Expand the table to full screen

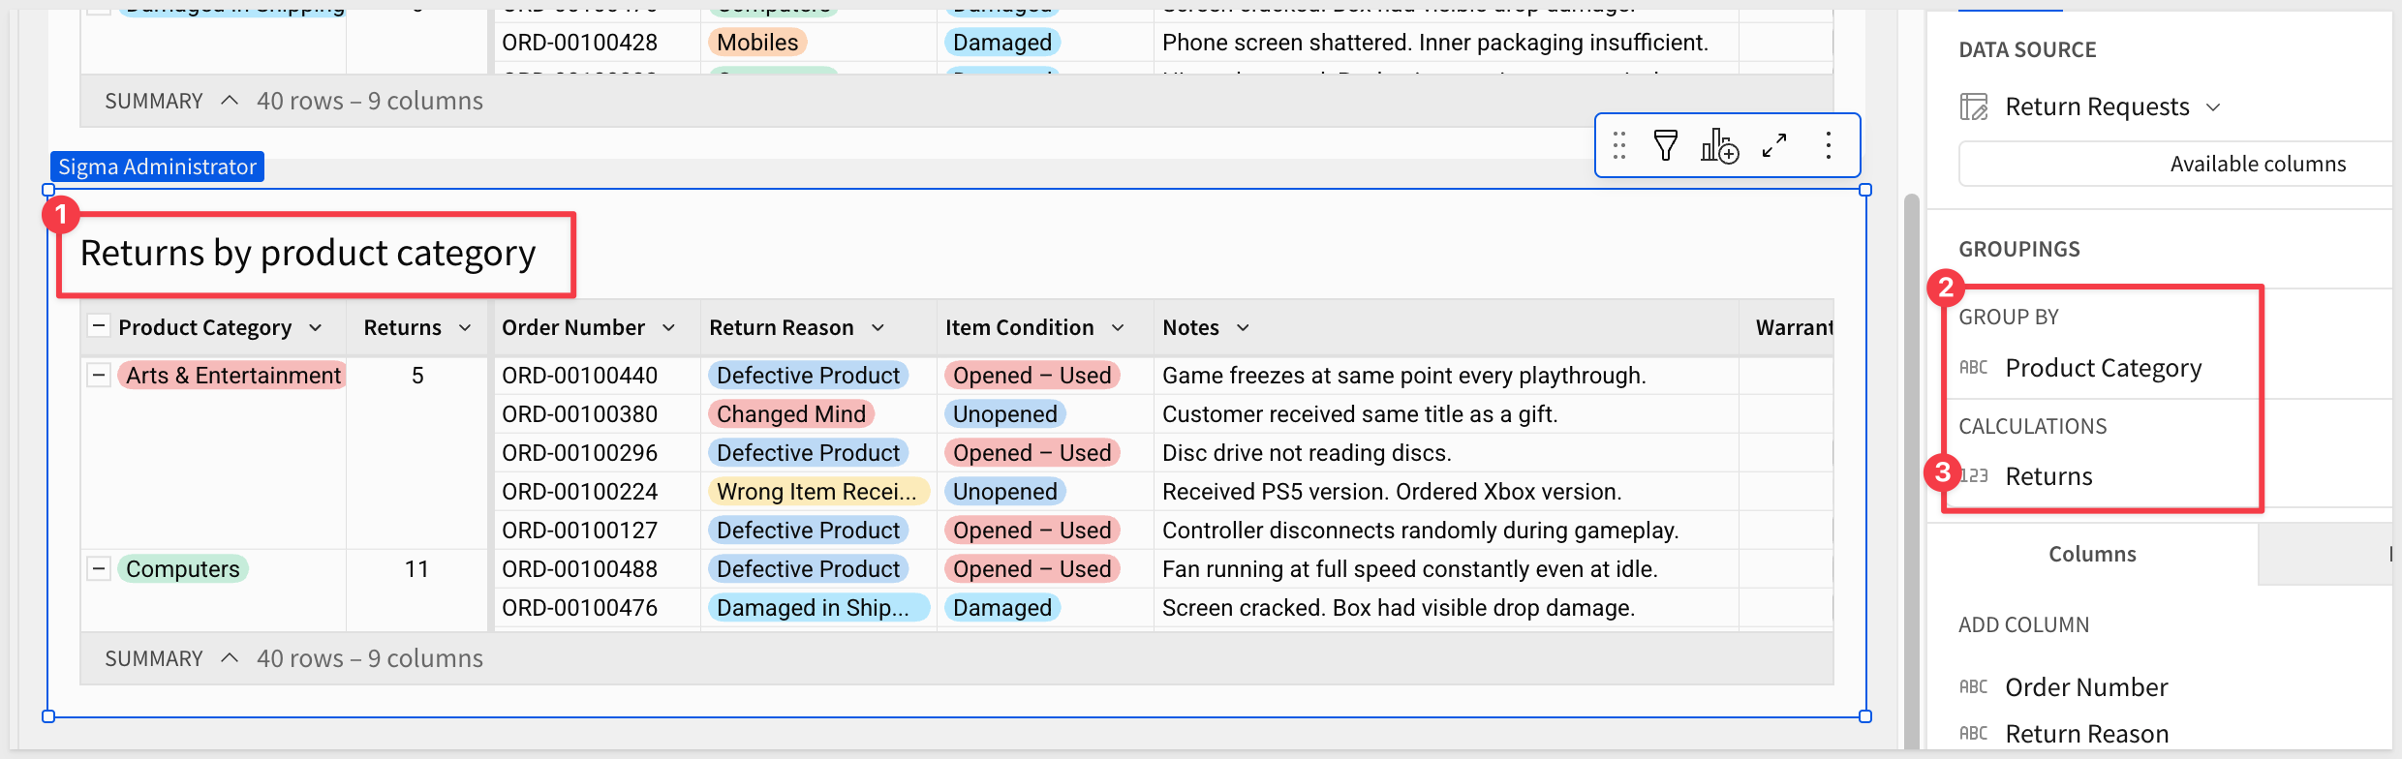click(1774, 146)
